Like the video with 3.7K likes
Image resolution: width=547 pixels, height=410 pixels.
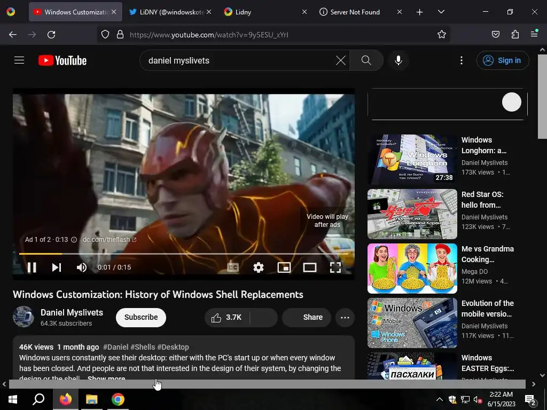point(226,317)
